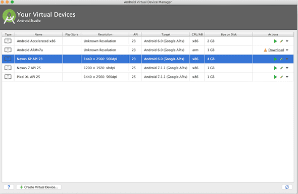Image resolution: width=298 pixels, height=194 pixels.
Task: Click device type icon for Android ARMv7a
Action: pos(8,50)
